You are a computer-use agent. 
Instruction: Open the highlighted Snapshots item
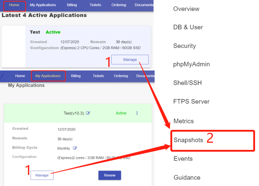pos(188,140)
